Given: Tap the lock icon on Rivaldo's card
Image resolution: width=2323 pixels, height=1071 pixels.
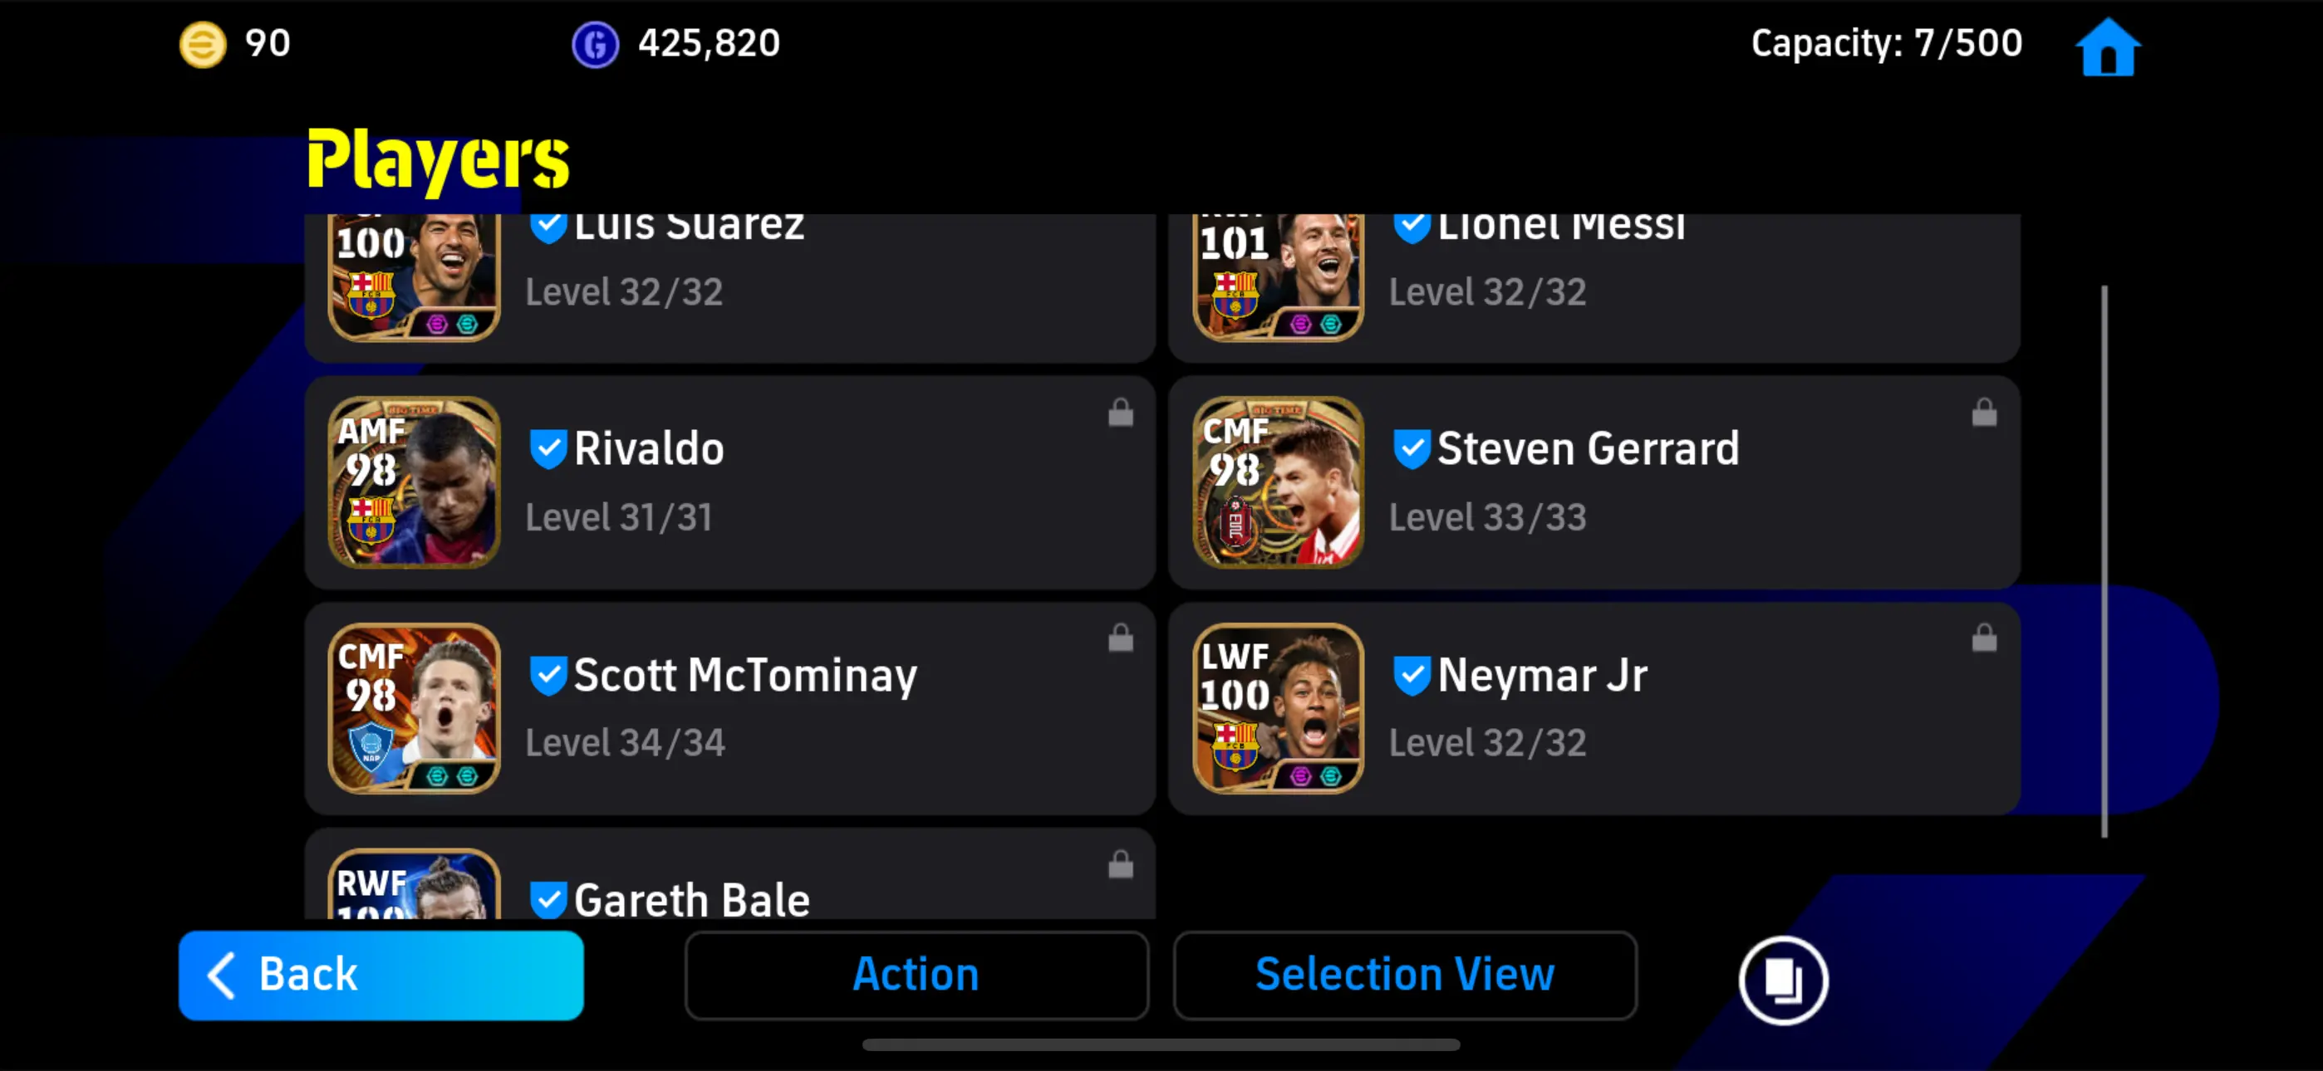Looking at the screenshot, I should 1120,412.
